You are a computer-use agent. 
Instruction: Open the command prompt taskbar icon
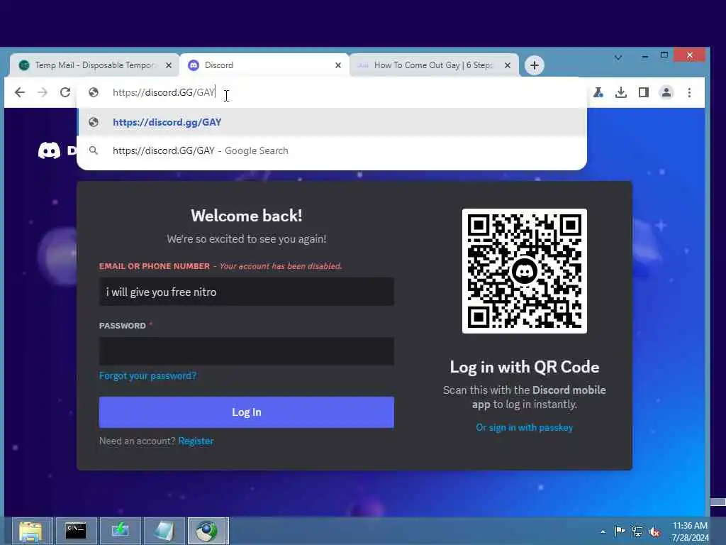tap(75, 531)
